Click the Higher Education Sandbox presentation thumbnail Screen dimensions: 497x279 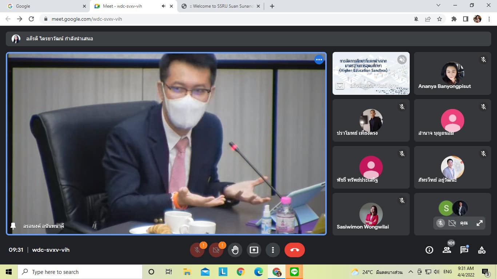371,73
